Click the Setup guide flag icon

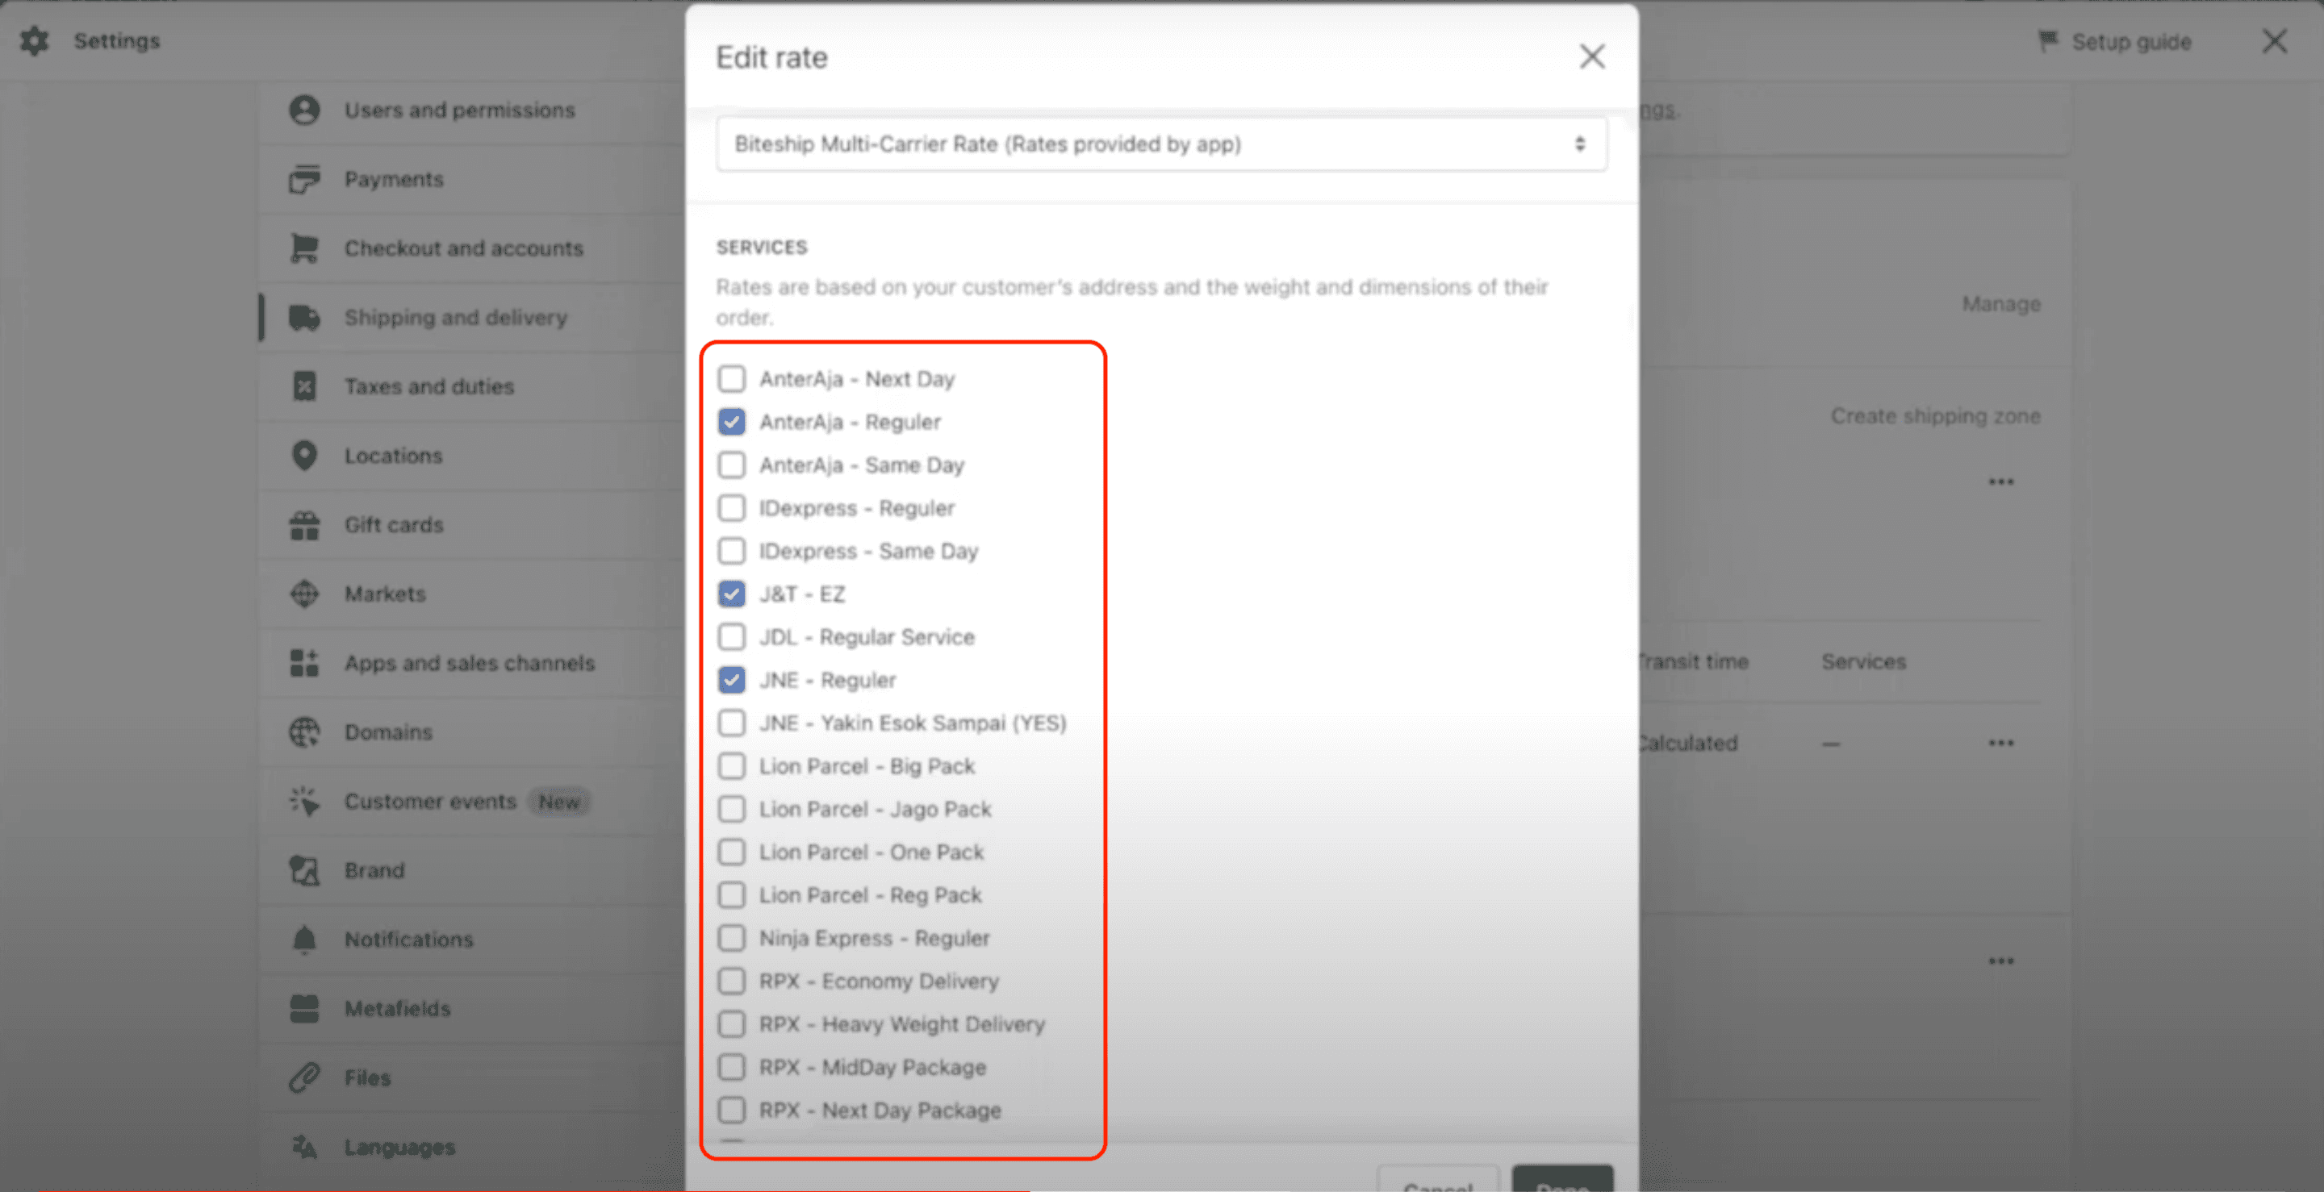click(x=2048, y=41)
